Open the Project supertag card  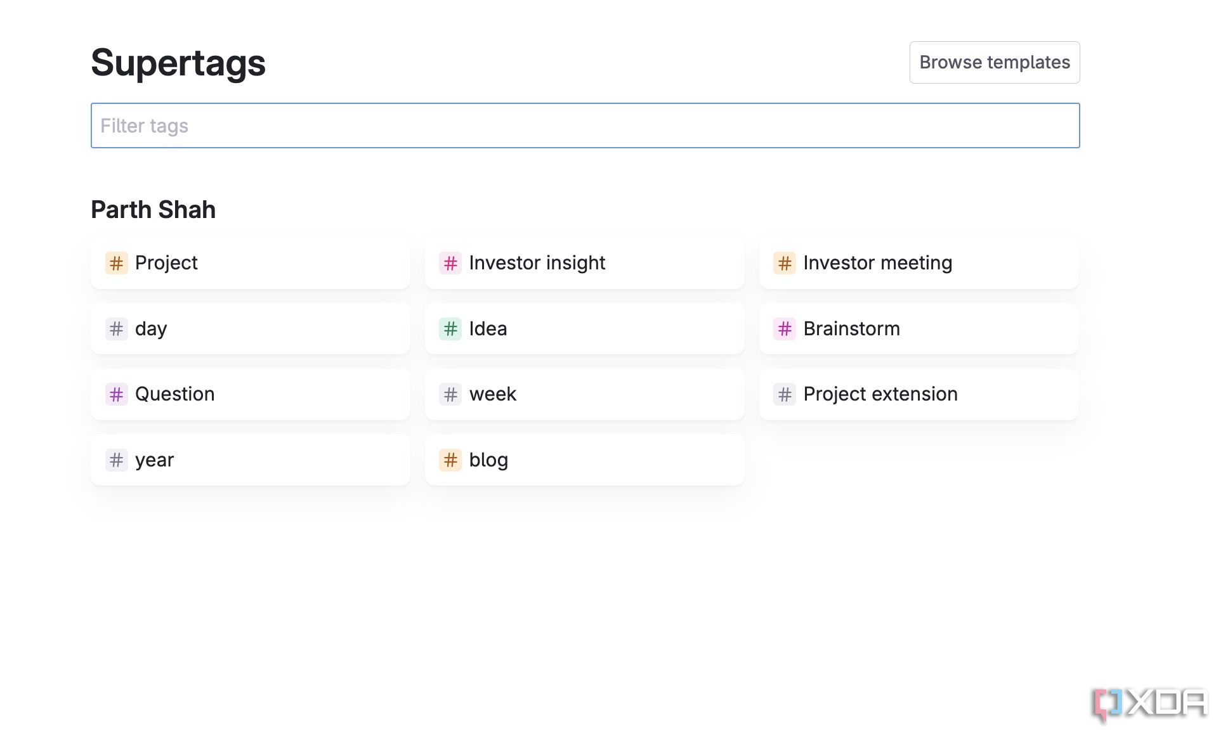point(251,263)
